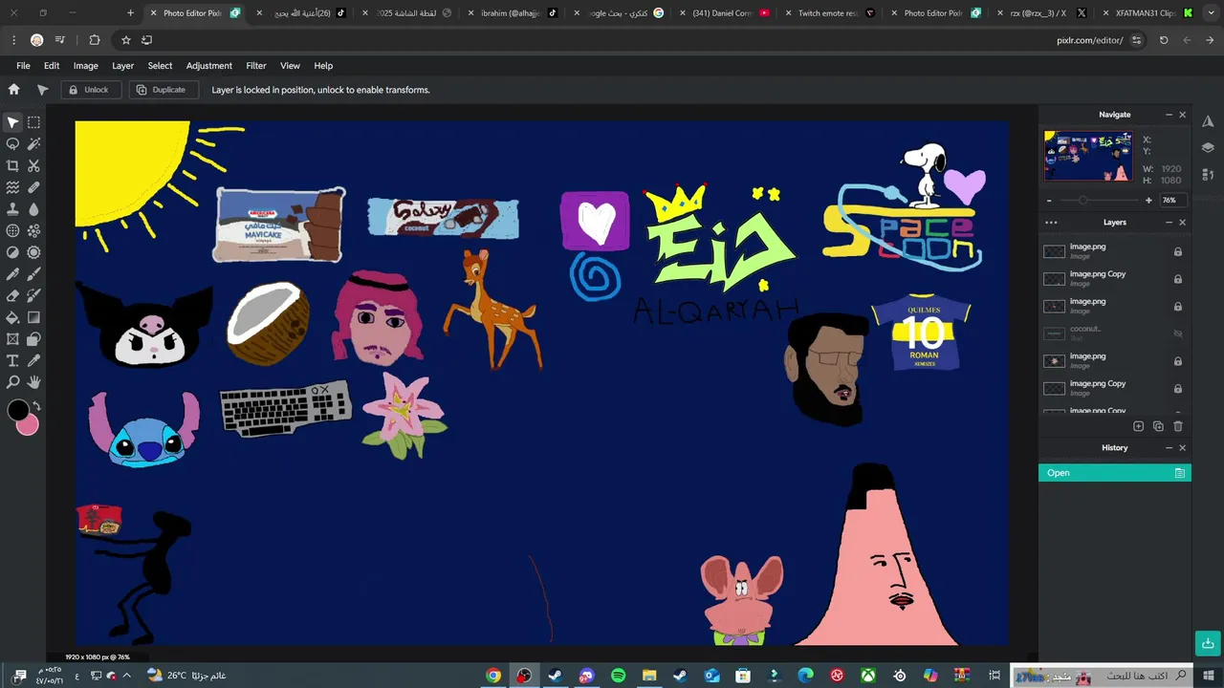Viewport: 1224px width, 688px height.
Task: Select the Lasso tool
Action: [x=12, y=144]
